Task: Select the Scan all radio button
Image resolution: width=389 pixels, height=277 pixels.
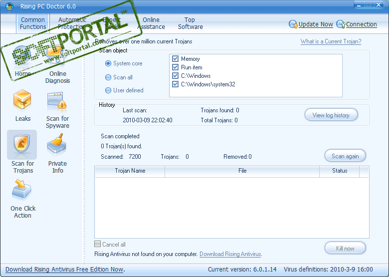Action: [108, 77]
